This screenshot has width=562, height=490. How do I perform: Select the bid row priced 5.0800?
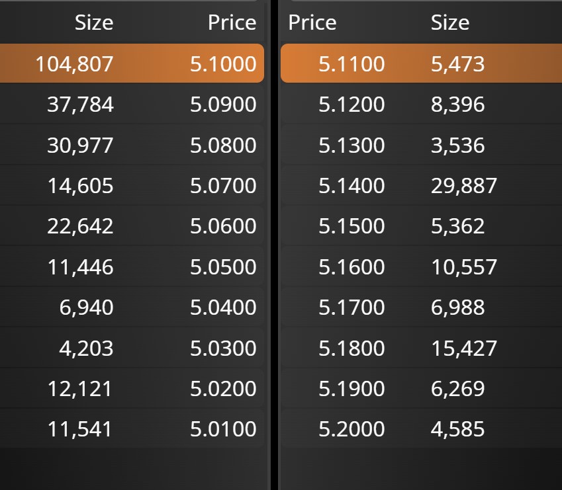pos(132,145)
